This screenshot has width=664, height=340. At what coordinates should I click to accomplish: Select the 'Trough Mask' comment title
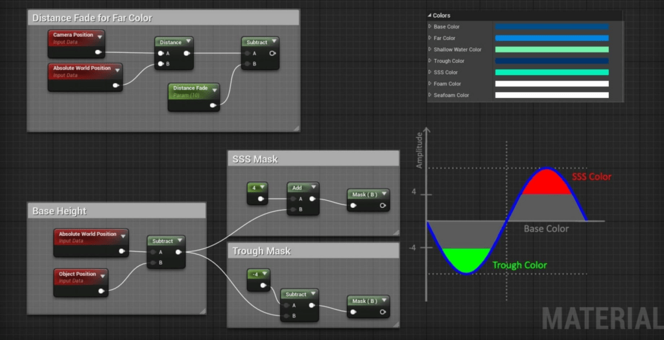pyautogui.click(x=261, y=251)
